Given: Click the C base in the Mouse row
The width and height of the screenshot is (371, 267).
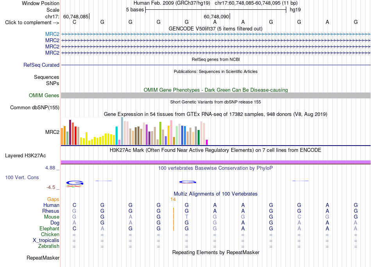Looking at the screenshot, I should pos(299,217).
